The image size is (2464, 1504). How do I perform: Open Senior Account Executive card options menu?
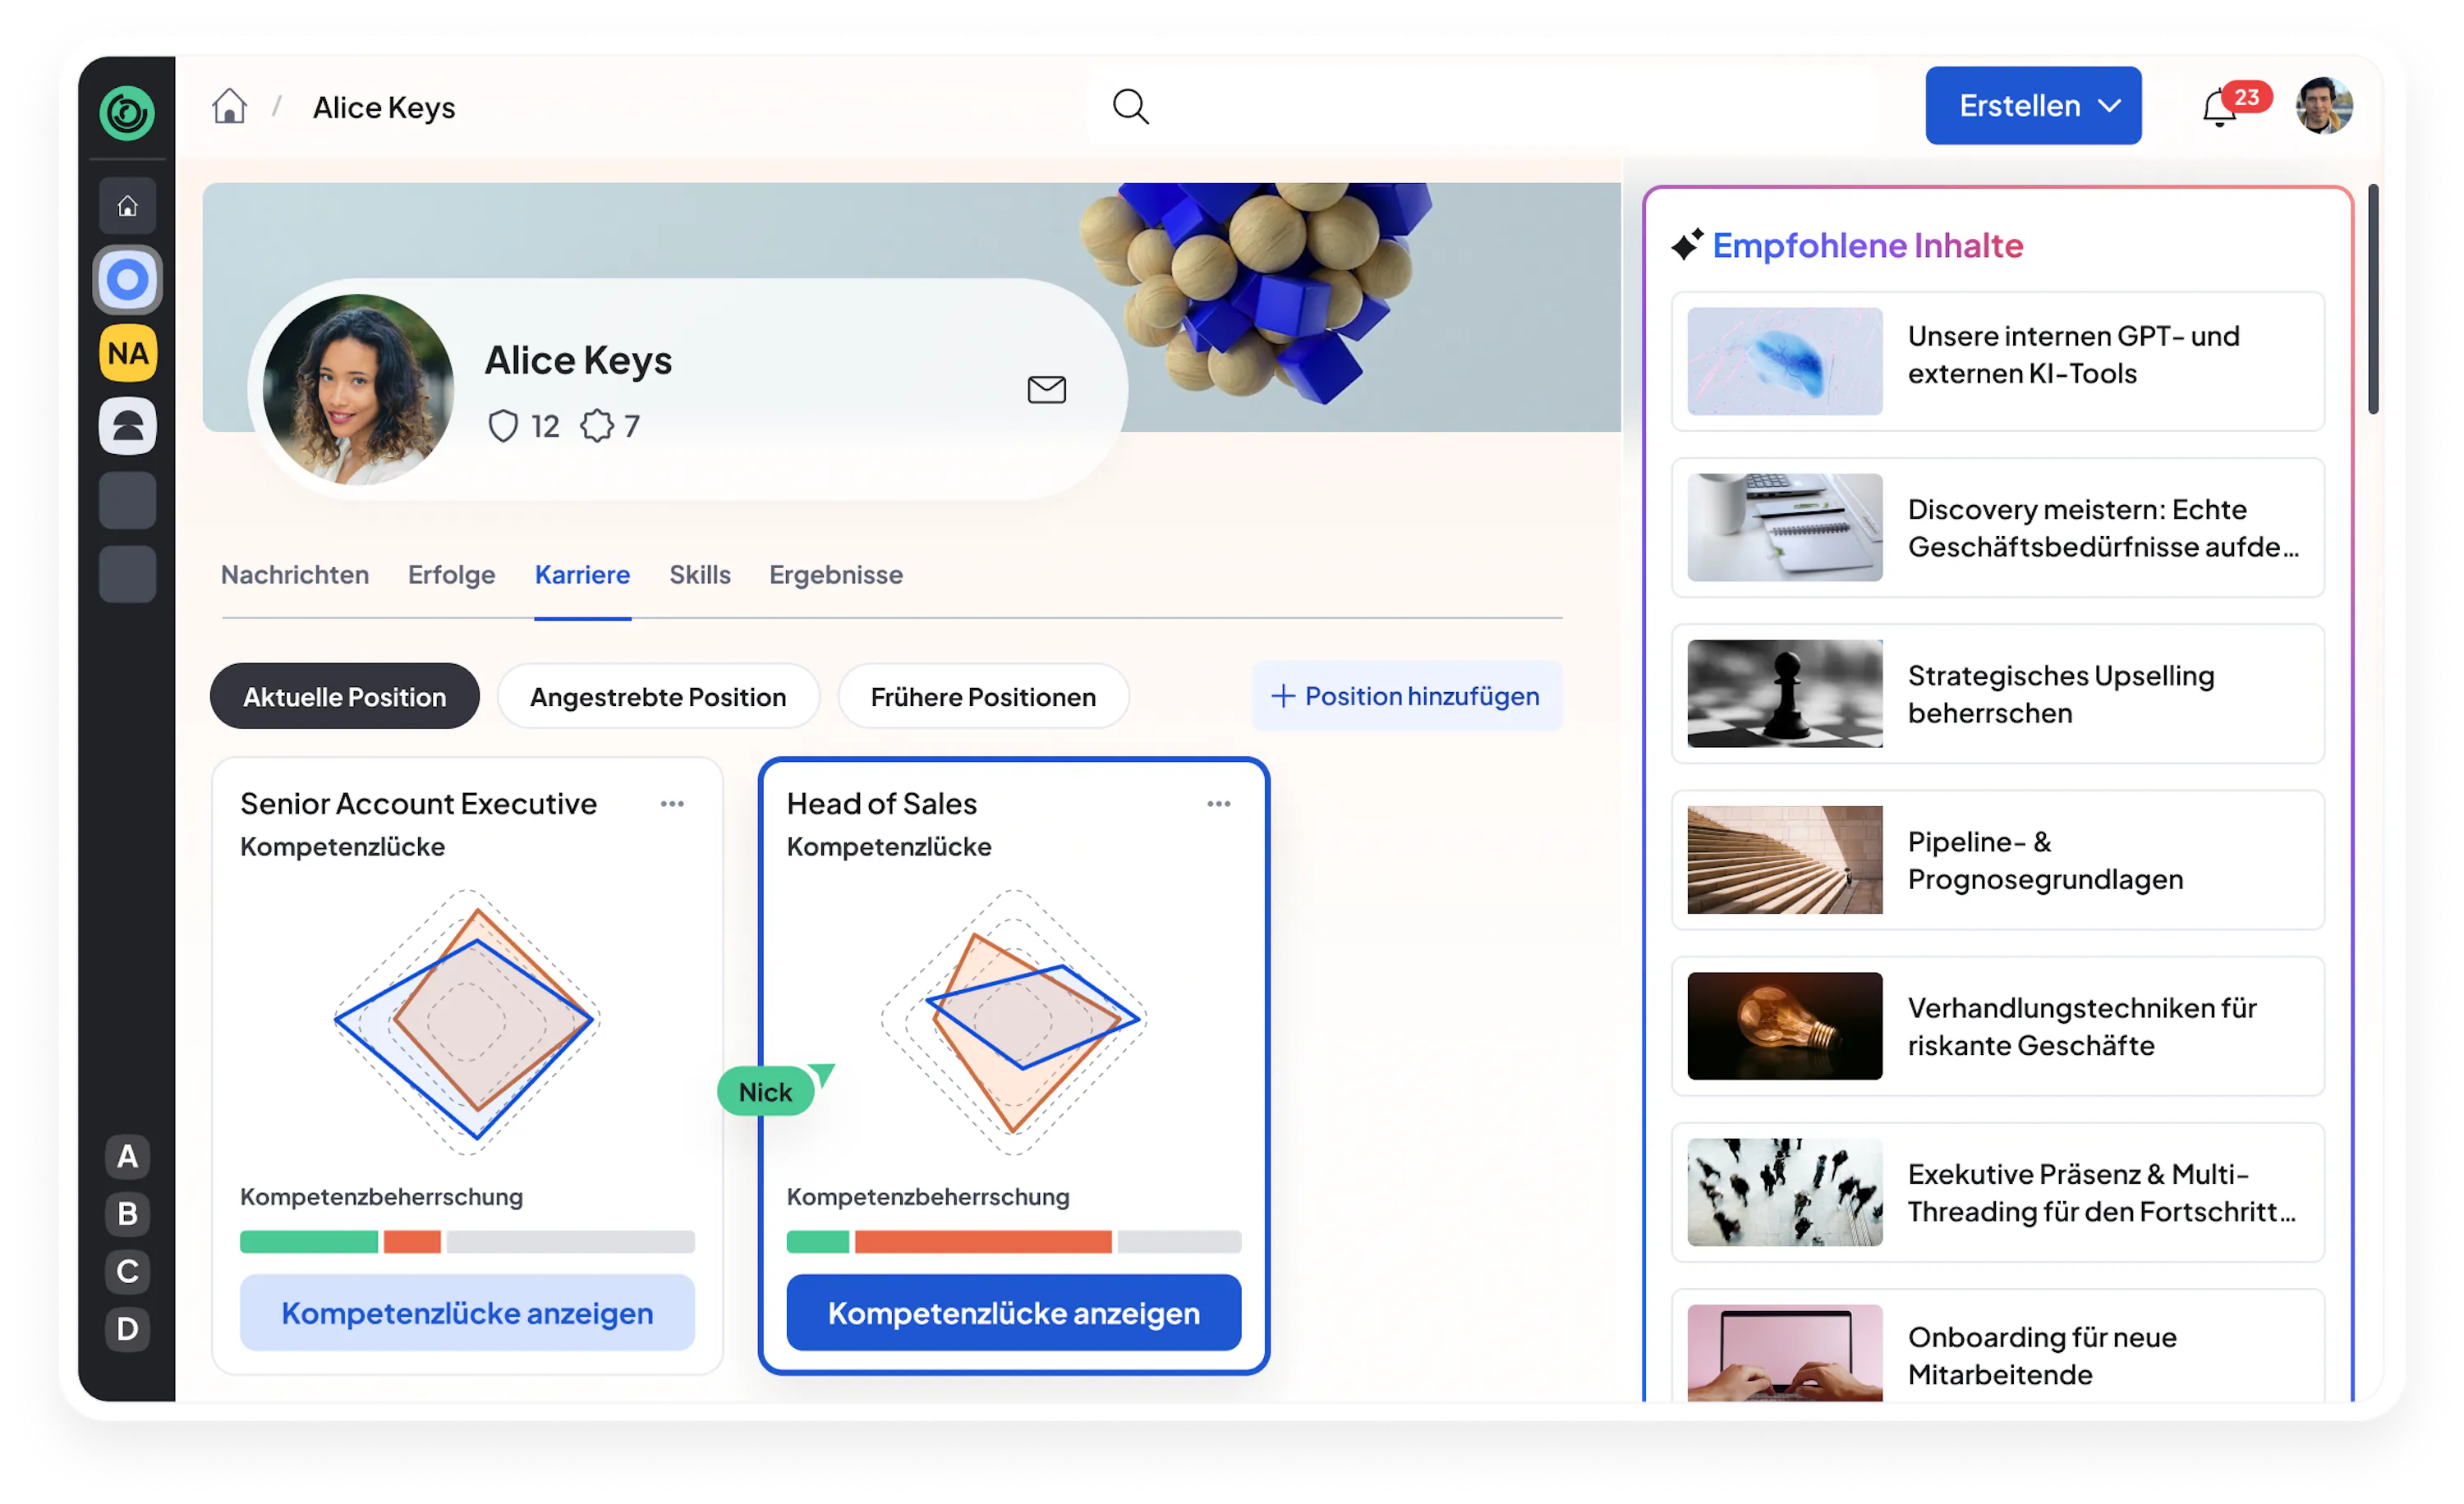click(x=672, y=804)
